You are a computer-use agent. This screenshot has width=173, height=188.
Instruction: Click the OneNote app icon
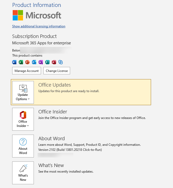click(41, 62)
